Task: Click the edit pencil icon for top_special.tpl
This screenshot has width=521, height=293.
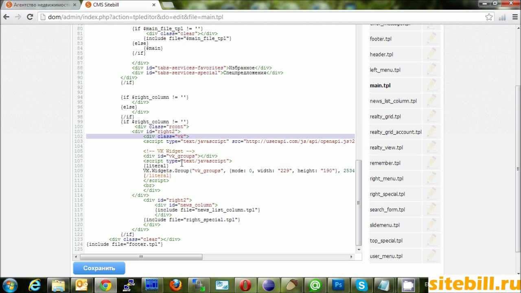Action: [x=431, y=241]
